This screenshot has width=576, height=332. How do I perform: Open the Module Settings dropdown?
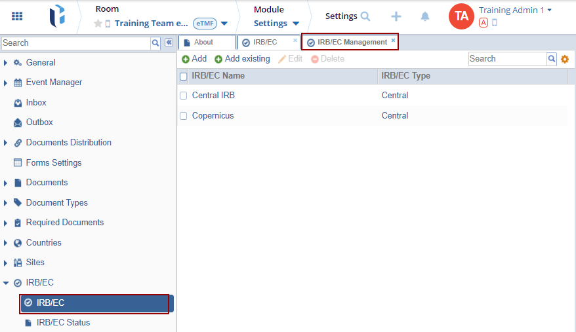click(276, 24)
